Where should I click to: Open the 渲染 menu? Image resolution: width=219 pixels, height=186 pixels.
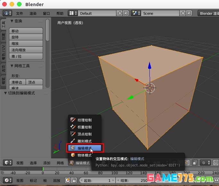pos(33,13)
